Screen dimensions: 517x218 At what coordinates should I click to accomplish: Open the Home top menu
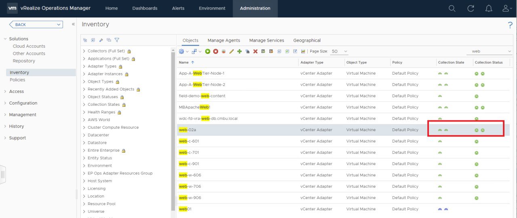(x=111, y=8)
